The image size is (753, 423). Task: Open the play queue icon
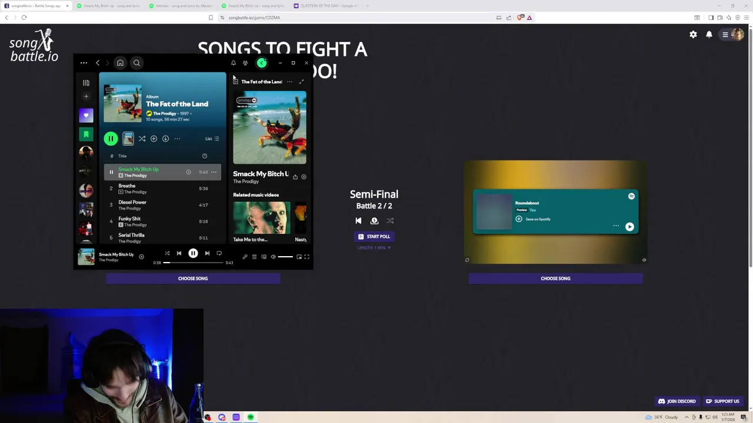[x=254, y=257]
